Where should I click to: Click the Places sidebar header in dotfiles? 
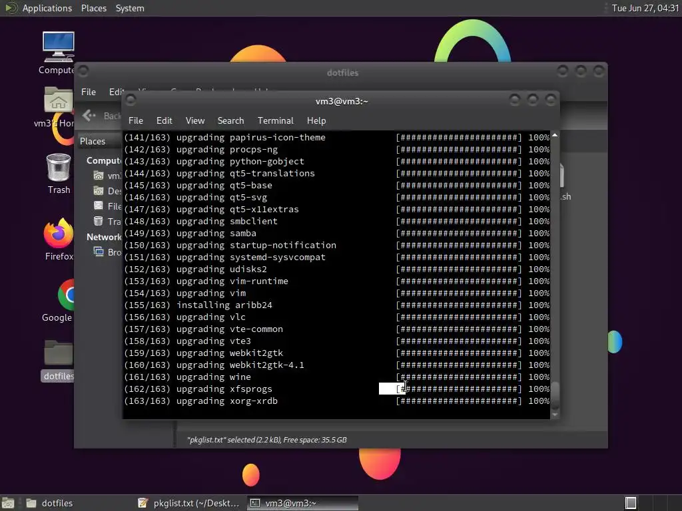click(x=92, y=141)
